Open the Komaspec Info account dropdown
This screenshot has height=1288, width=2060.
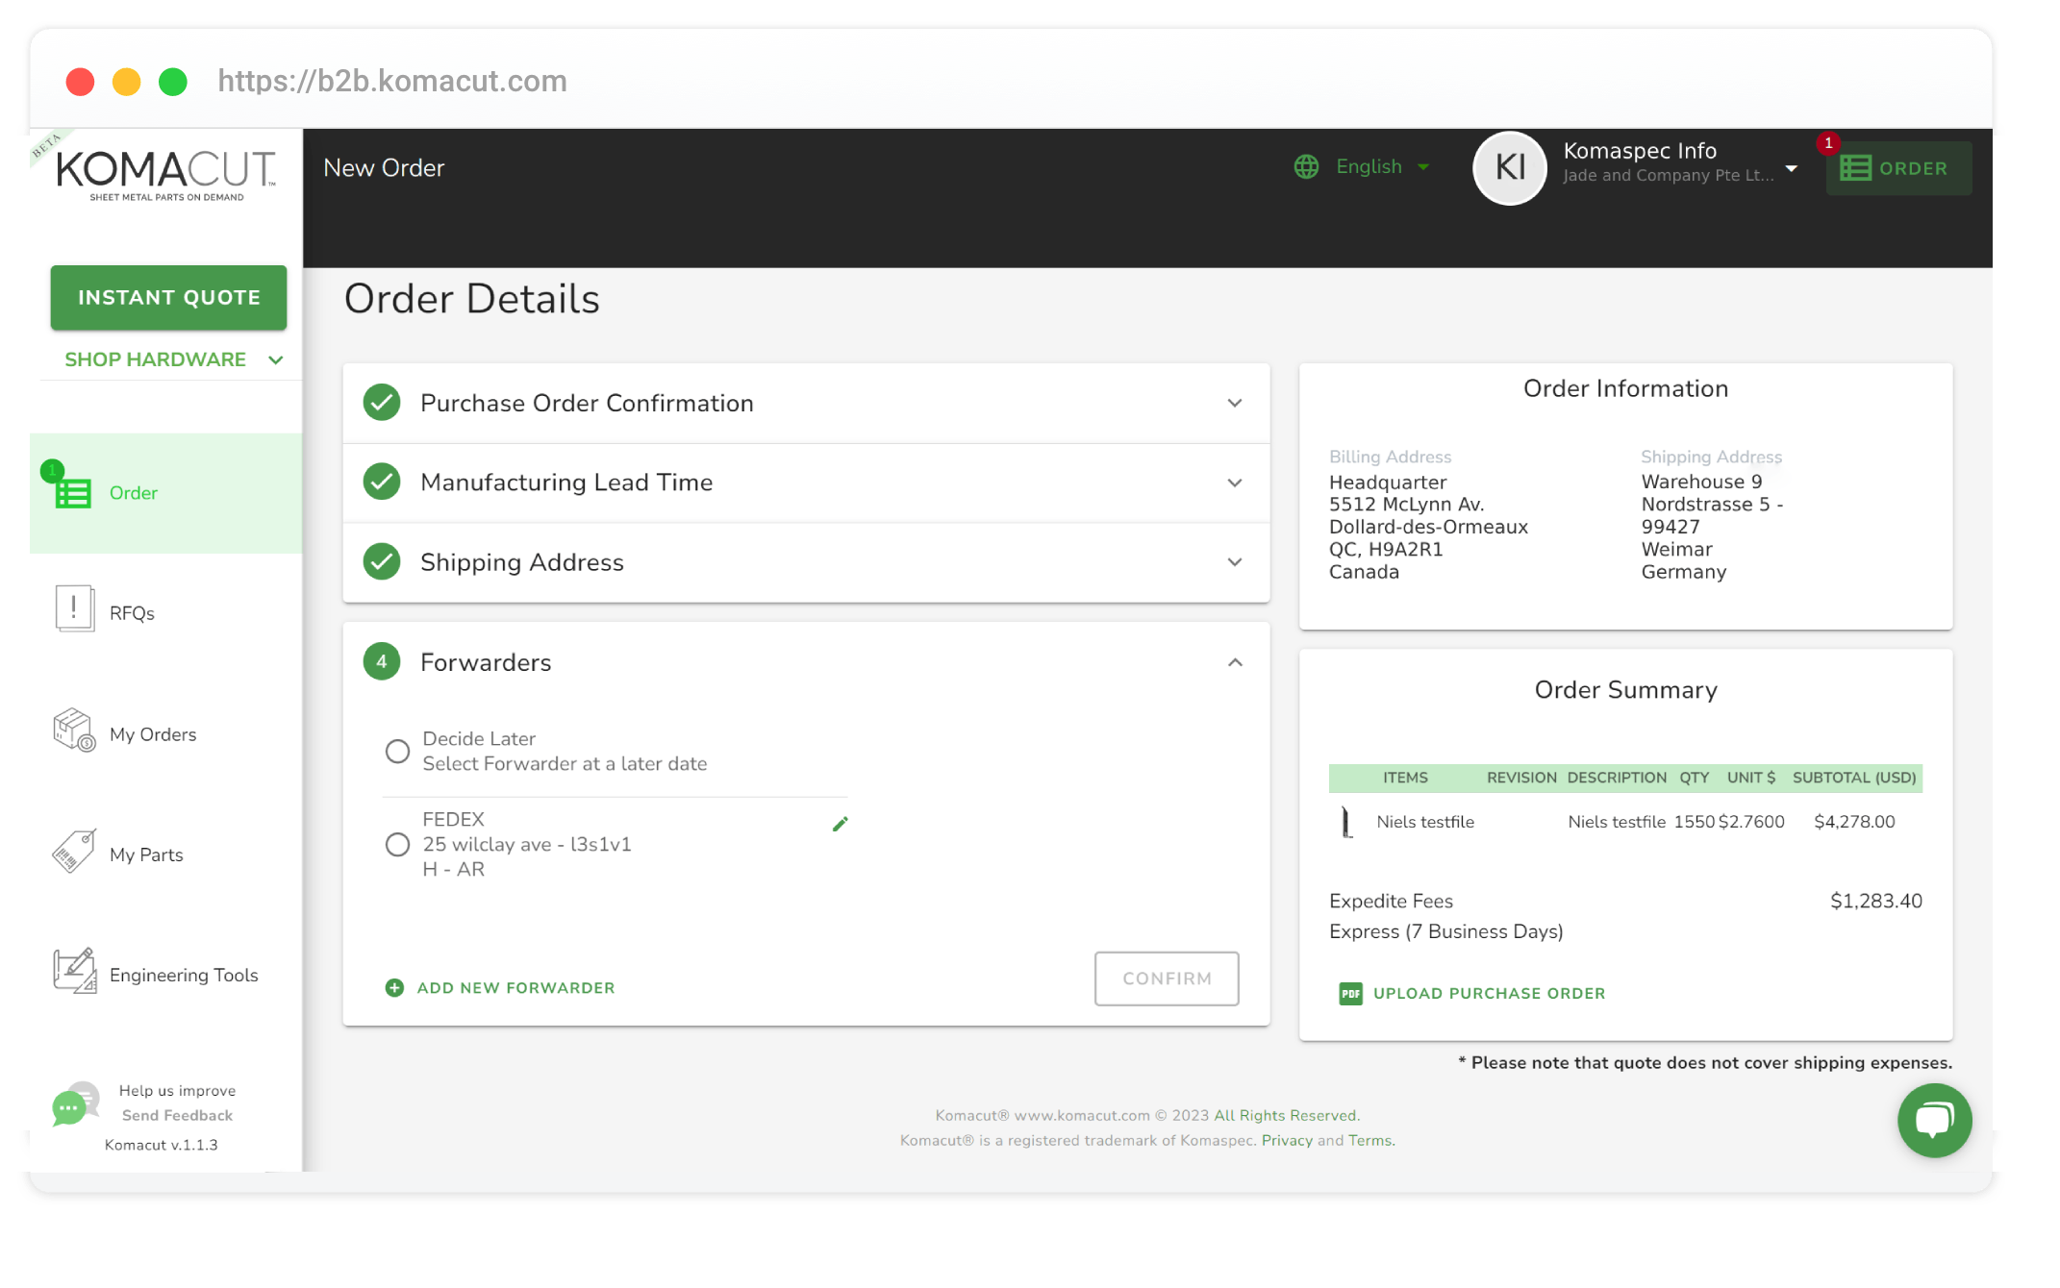tap(1792, 168)
